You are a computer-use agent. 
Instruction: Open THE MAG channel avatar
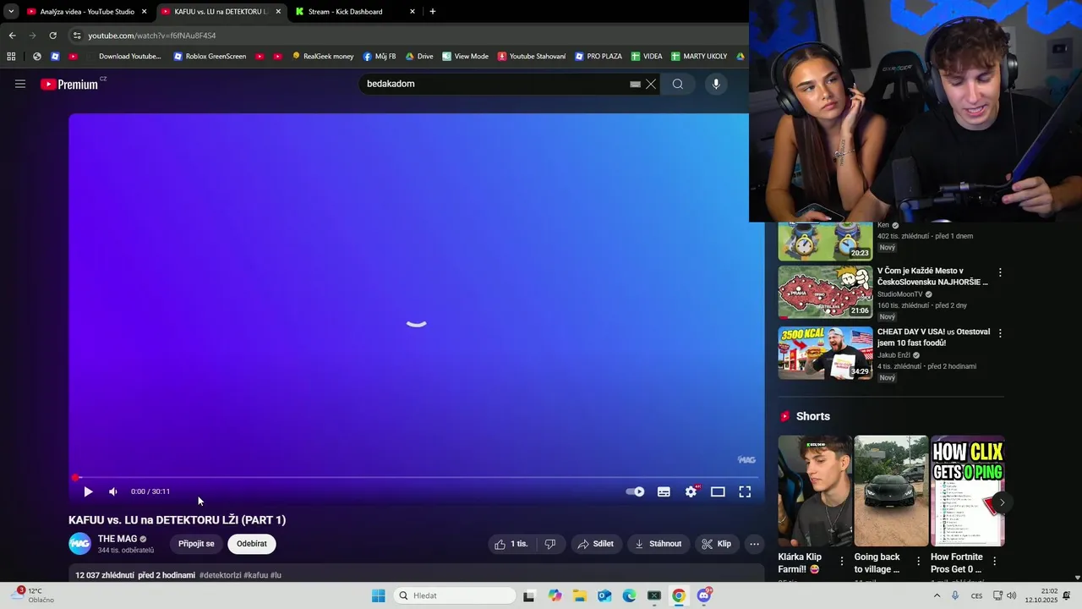(80, 544)
